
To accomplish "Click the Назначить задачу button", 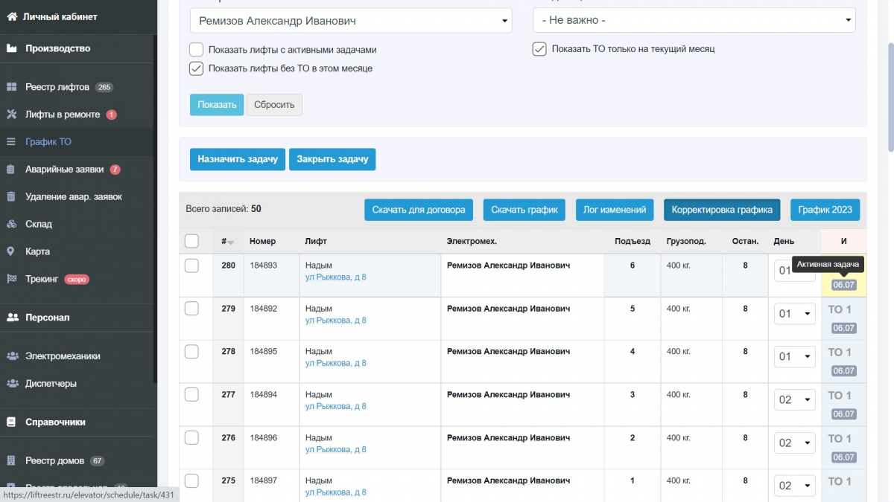I will pos(238,159).
